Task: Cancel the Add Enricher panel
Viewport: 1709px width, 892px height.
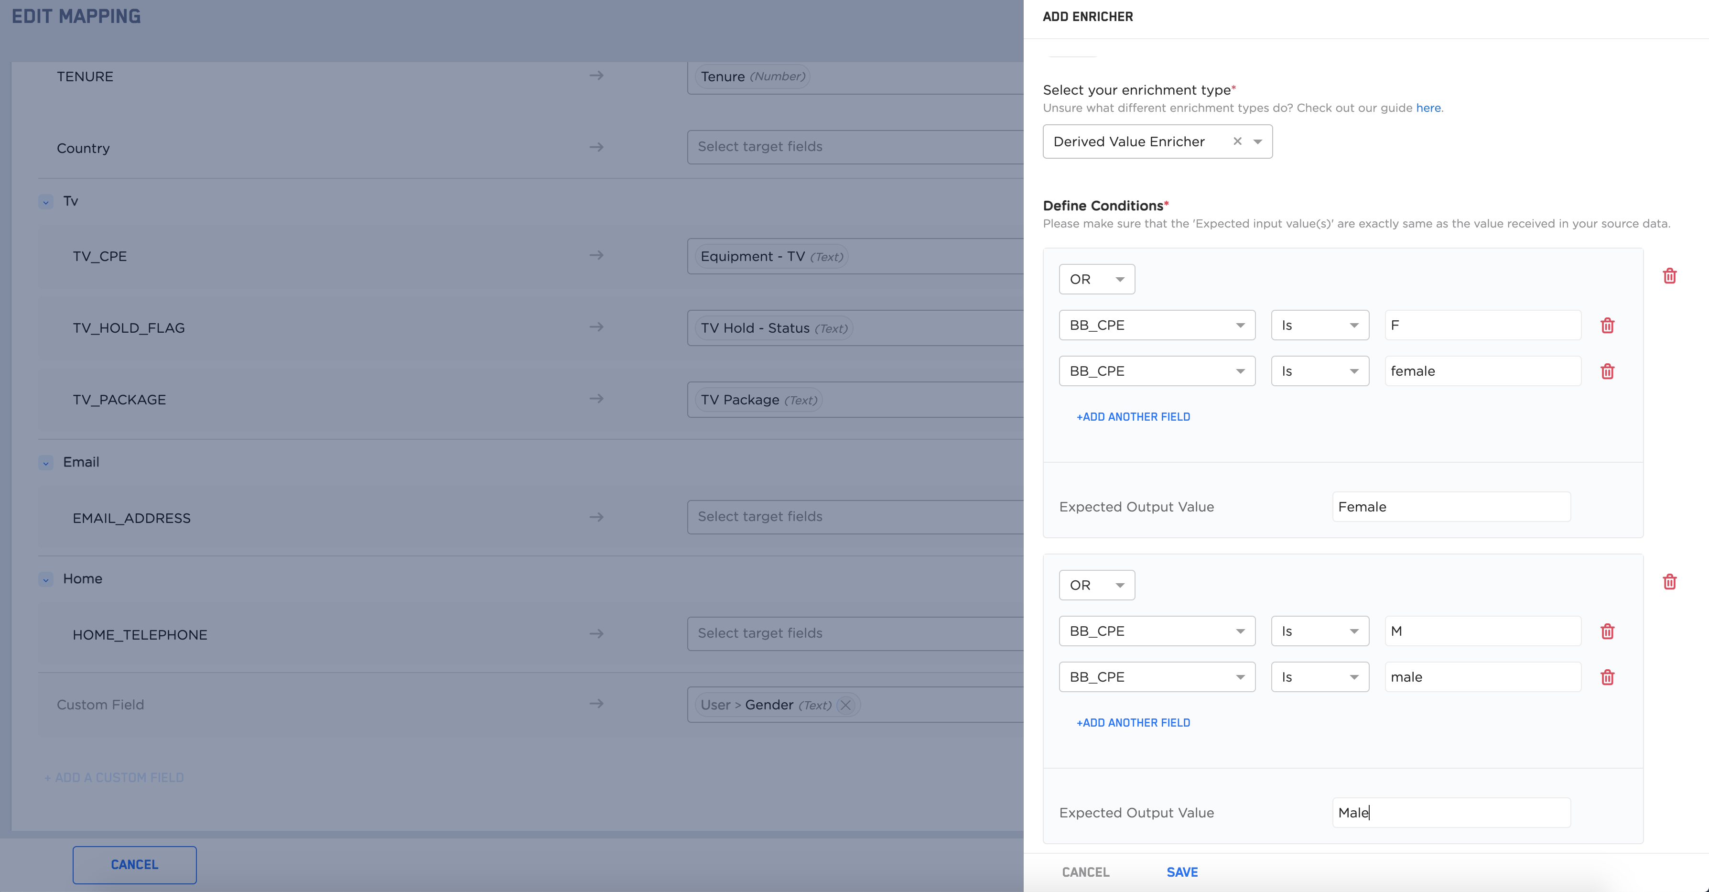Action: click(1085, 872)
